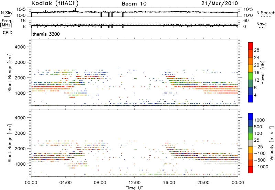This screenshot has width=275, height=190.
Task: Click the '16' Power colorbar label
Action: click(x=256, y=73)
